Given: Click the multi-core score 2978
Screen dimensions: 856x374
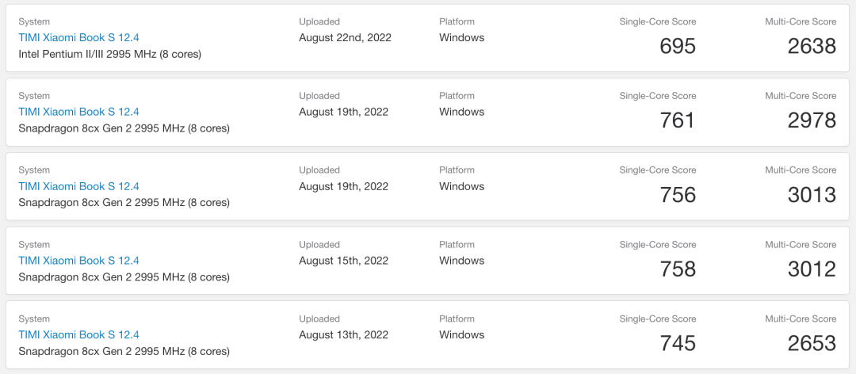Looking at the screenshot, I should pyautogui.click(x=812, y=120).
